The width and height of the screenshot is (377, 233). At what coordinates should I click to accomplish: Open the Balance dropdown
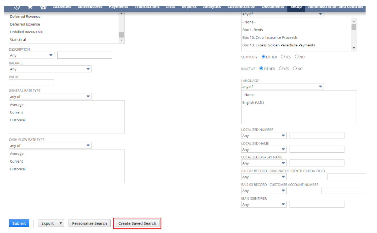[50, 69]
